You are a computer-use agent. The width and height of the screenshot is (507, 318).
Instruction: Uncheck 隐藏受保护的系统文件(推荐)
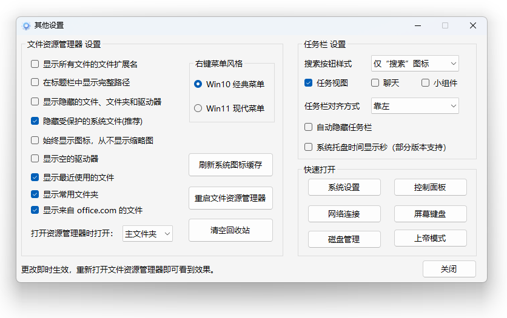coord(35,121)
